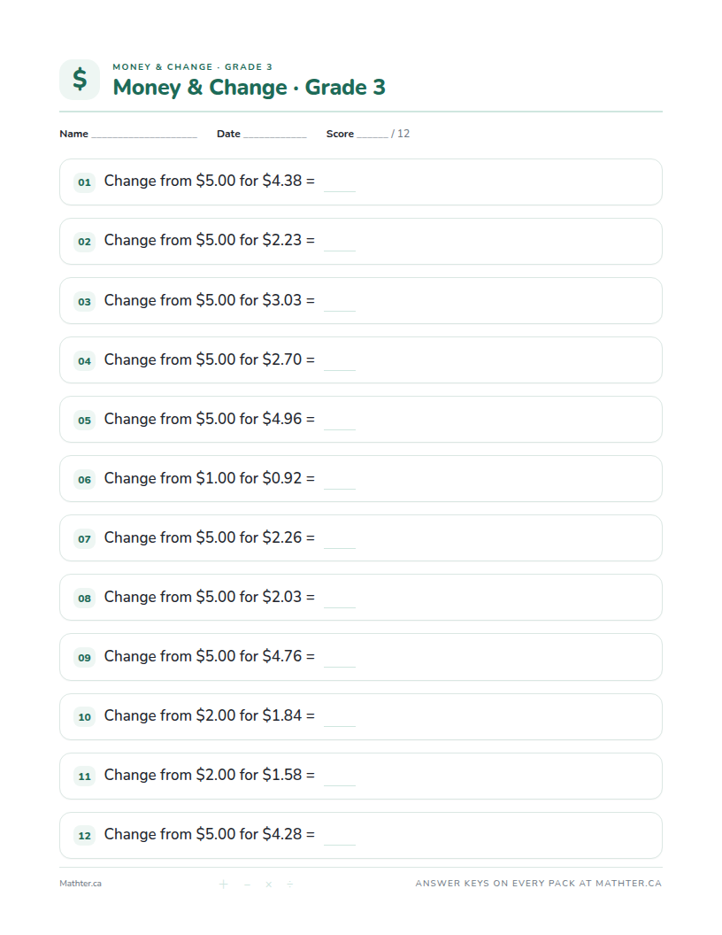
Task: Click question number badge 02
Action: point(85,242)
